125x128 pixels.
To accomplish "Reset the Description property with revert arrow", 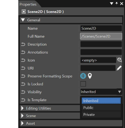I will [23, 44].
